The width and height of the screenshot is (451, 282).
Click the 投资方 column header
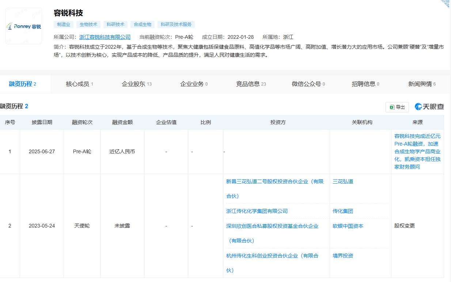(278, 123)
